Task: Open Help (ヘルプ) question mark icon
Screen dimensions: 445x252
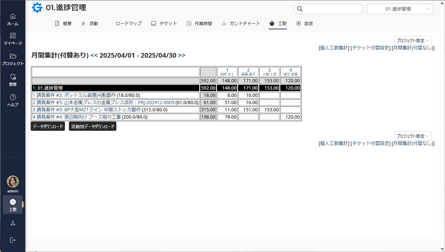Action: [13, 98]
